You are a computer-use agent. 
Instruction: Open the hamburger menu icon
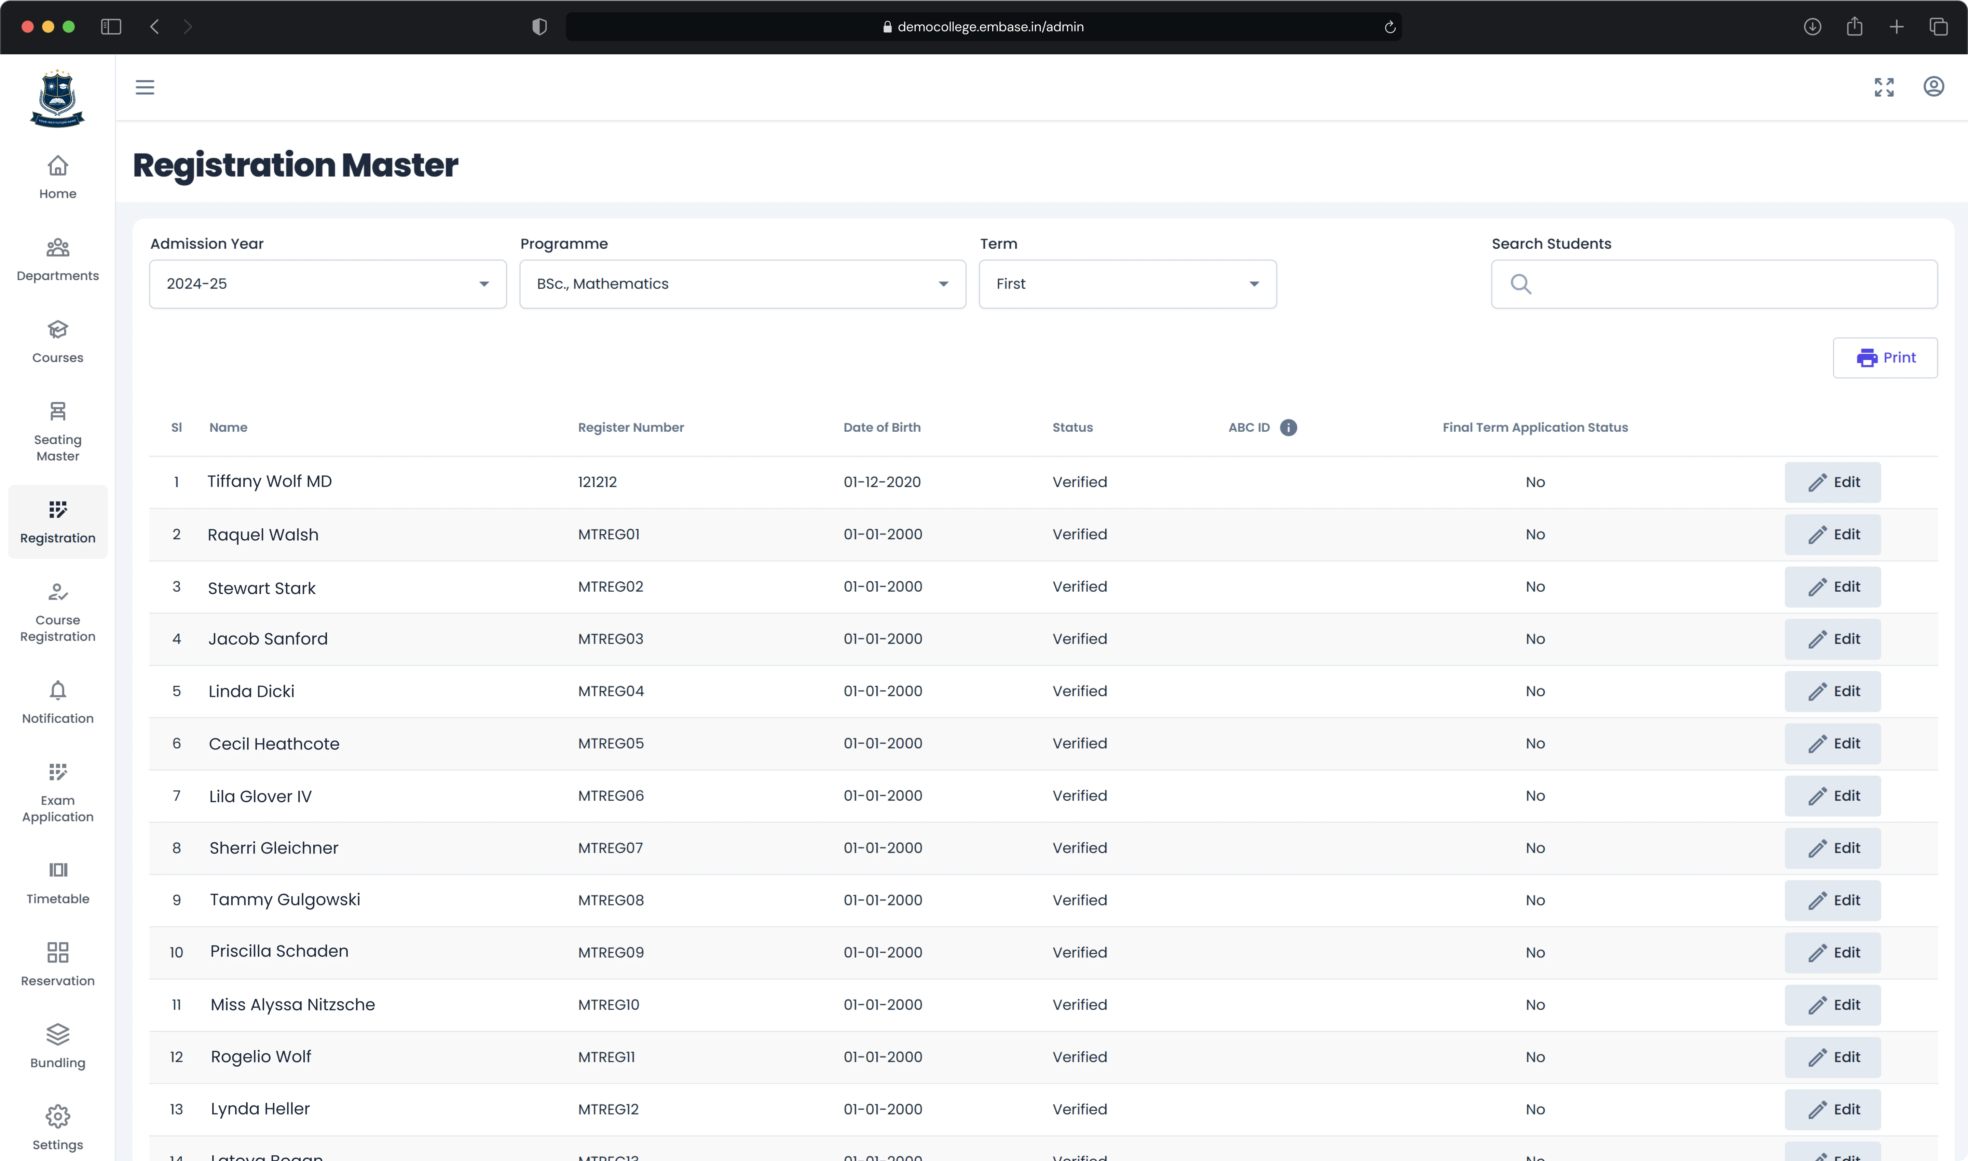(x=145, y=87)
